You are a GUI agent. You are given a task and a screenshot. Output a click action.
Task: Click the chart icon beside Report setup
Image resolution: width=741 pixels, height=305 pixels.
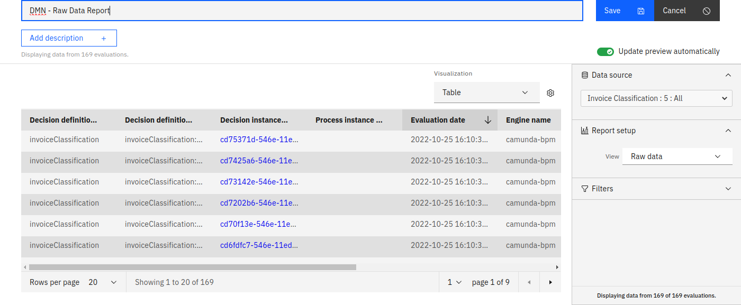[x=584, y=131]
